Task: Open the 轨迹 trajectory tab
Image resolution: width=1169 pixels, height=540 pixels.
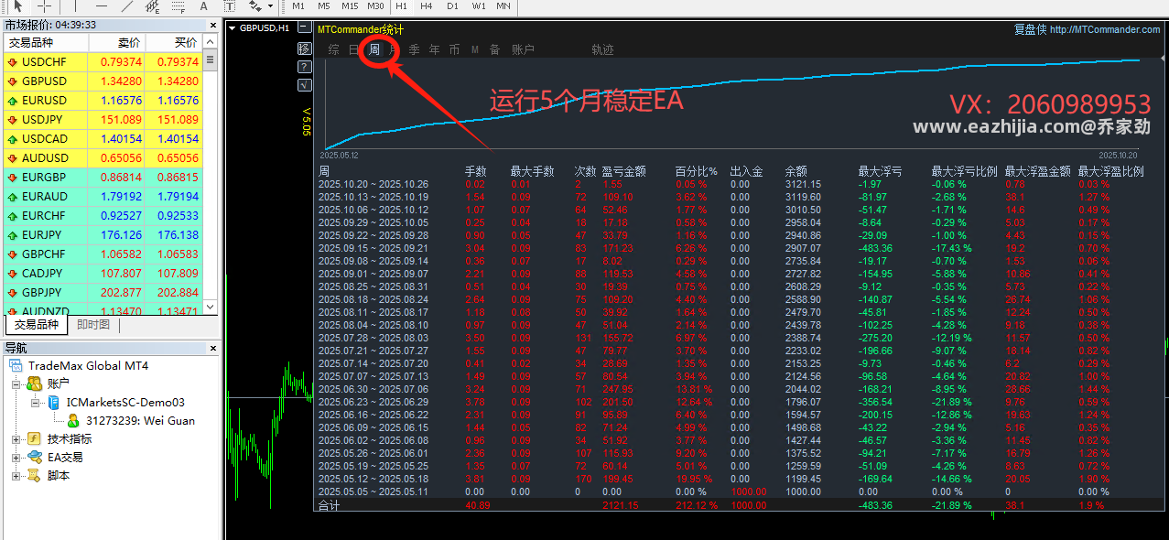Action: pyautogui.click(x=602, y=49)
